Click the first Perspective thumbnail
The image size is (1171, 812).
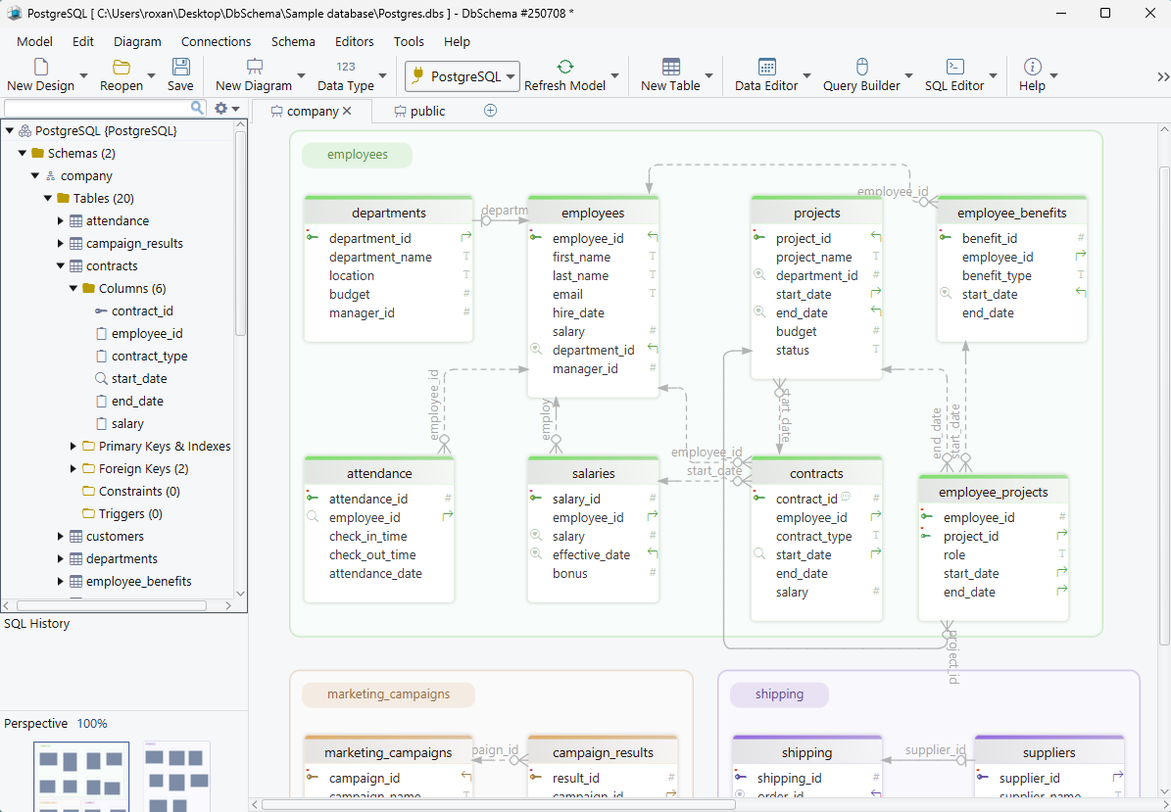click(x=81, y=776)
